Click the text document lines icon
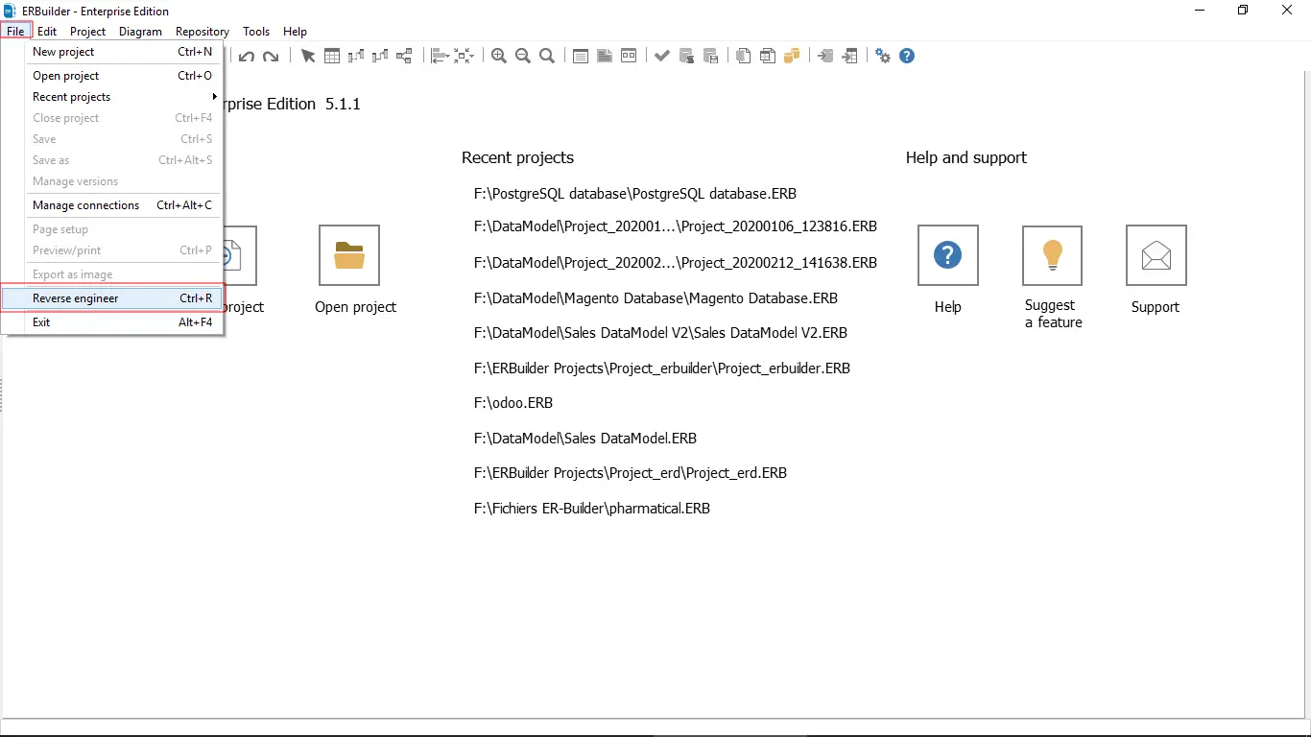1311x737 pixels. [605, 56]
